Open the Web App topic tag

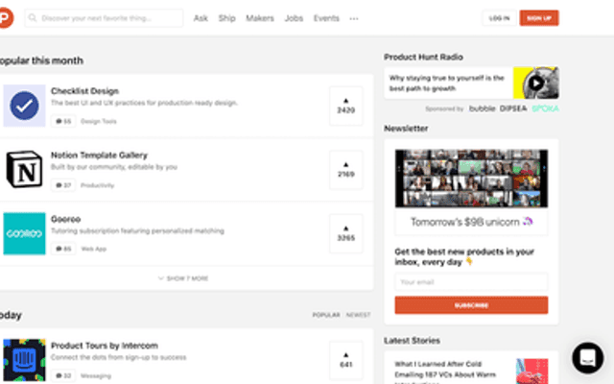94,249
